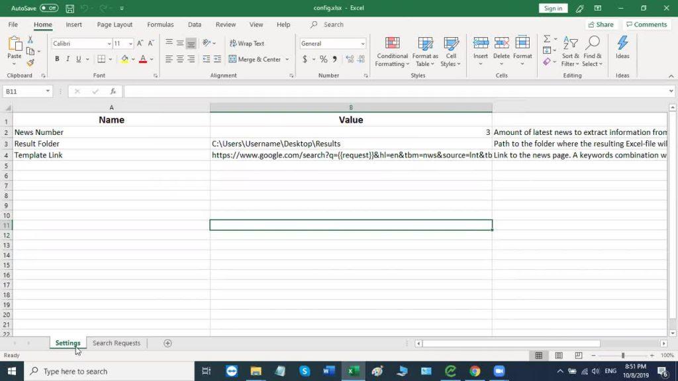Click the Orientation text angle icon
This screenshot has height=381, width=678.
click(x=207, y=43)
